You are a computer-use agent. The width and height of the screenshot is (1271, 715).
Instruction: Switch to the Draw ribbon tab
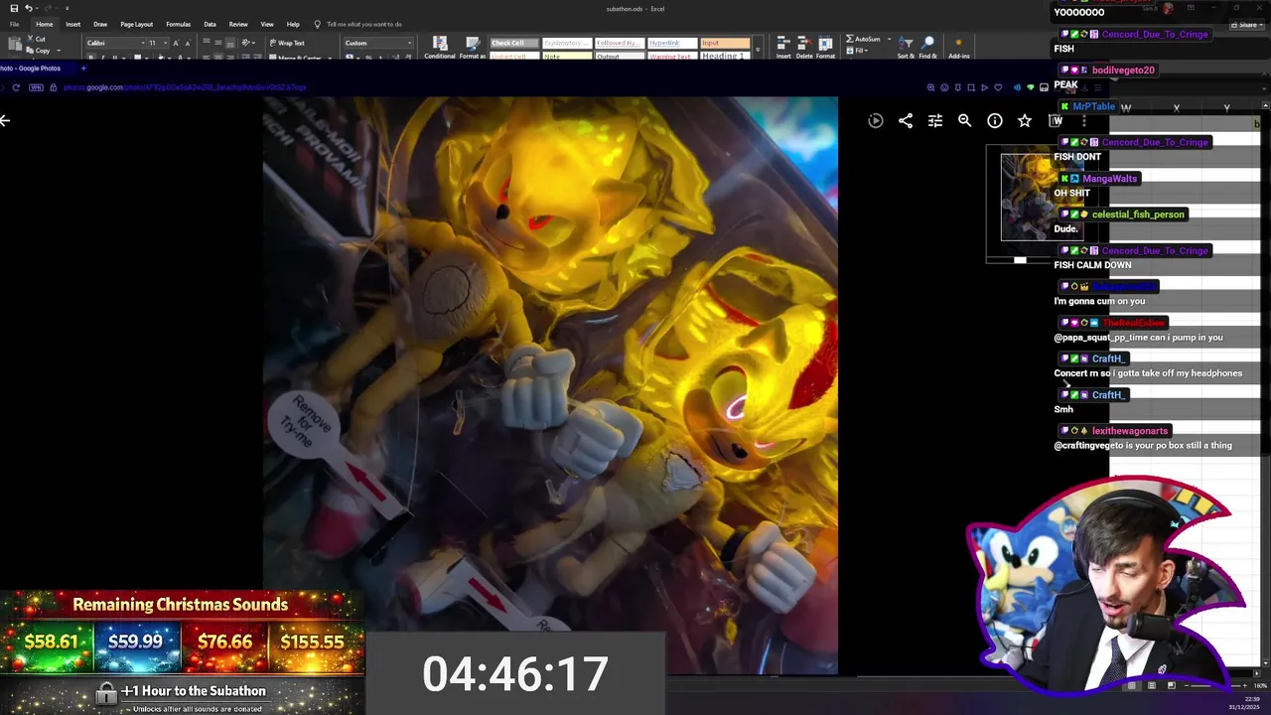(x=100, y=24)
